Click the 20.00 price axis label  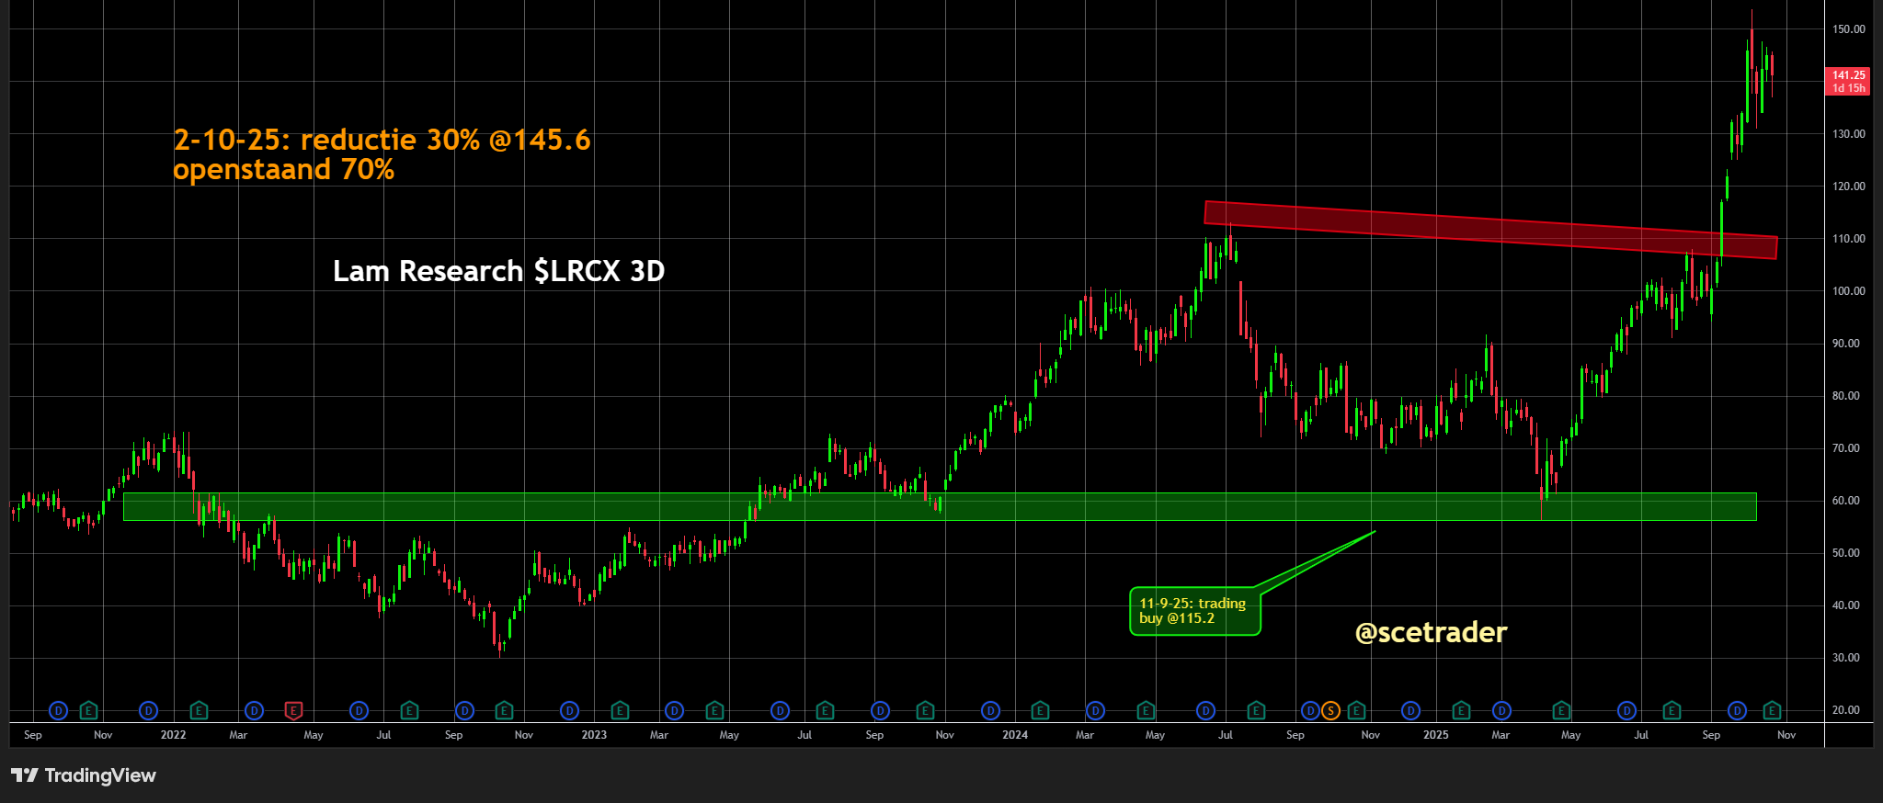(x=1846, y=710)
